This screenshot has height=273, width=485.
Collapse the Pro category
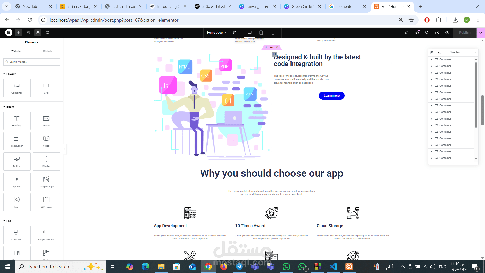click(7, 221)
